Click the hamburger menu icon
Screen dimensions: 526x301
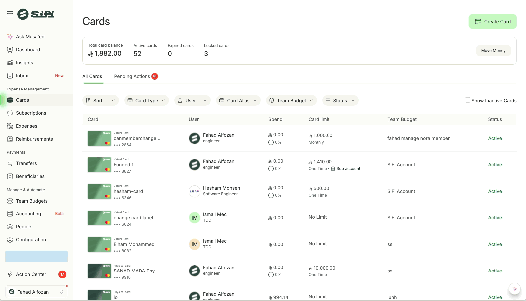10,14
